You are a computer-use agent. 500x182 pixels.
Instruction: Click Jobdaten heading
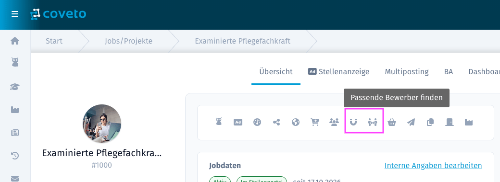click(225, 166)
